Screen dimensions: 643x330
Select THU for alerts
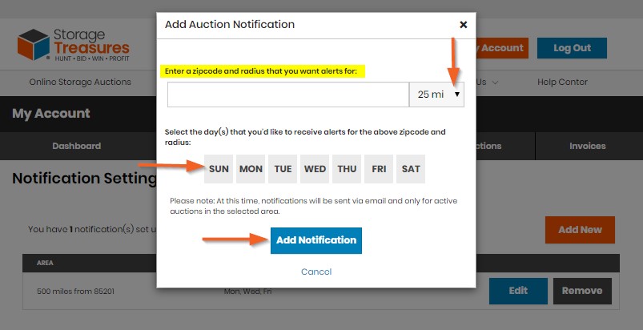click(347, 169)
